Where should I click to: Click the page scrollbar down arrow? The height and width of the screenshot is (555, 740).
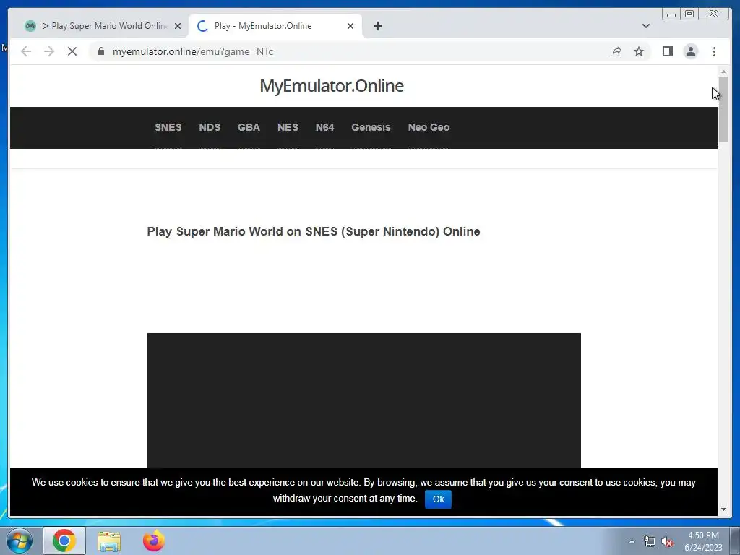723,509
